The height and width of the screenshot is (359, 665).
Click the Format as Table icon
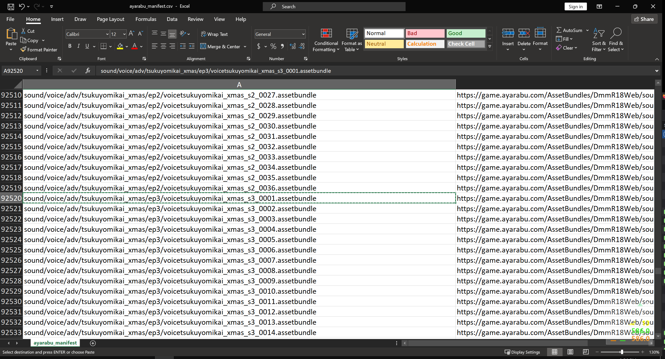(x=352, y=34)
